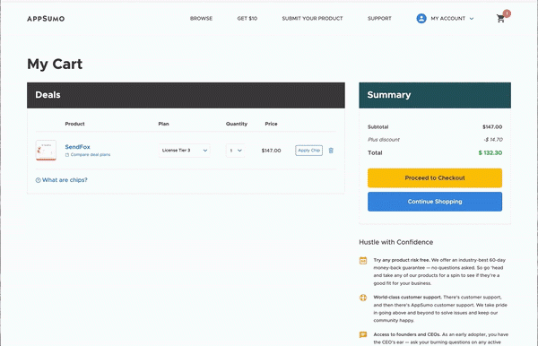Click the My Account avatar icon

tap(421, 19)
